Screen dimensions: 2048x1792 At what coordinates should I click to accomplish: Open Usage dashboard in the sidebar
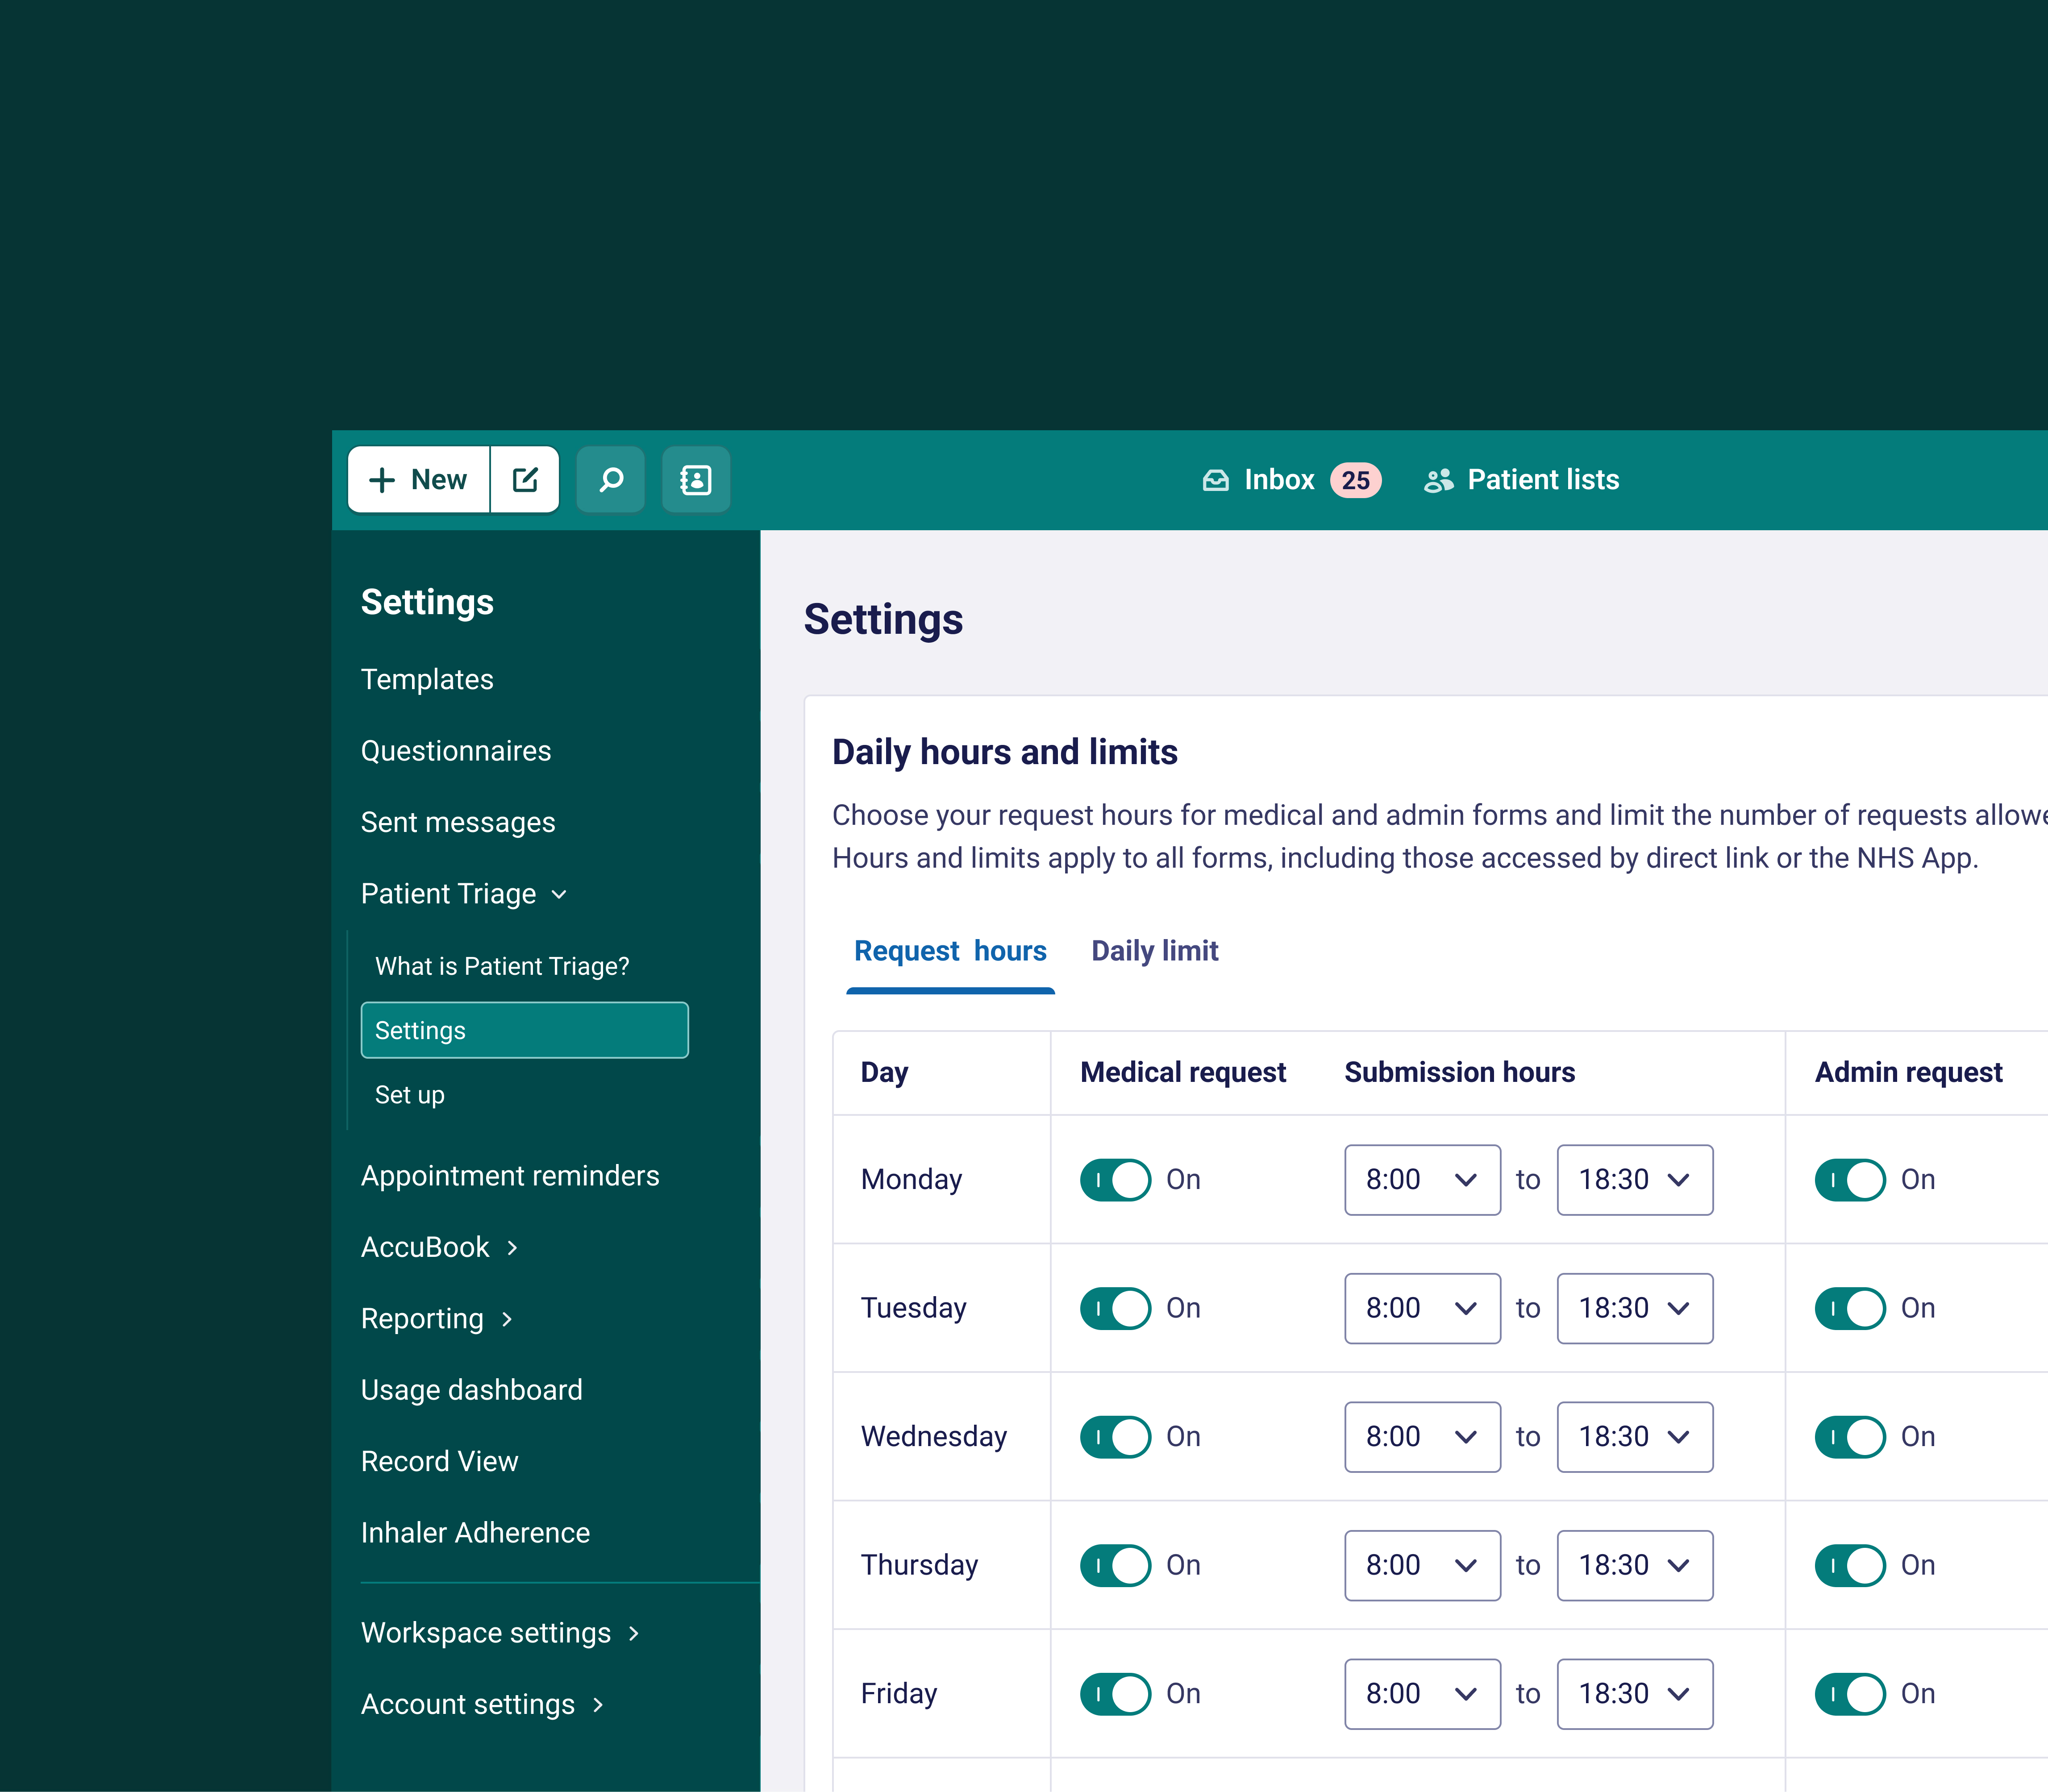[472, 1390]
